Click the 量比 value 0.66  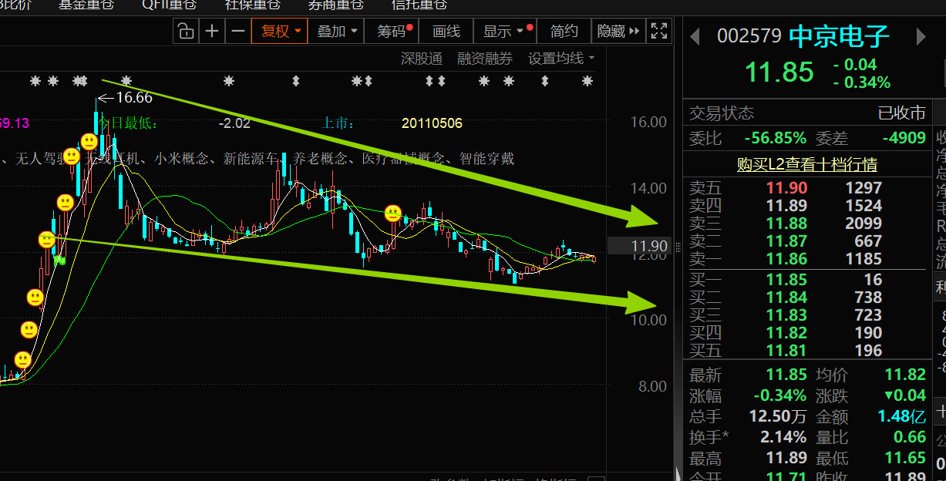tap(909, 438)
